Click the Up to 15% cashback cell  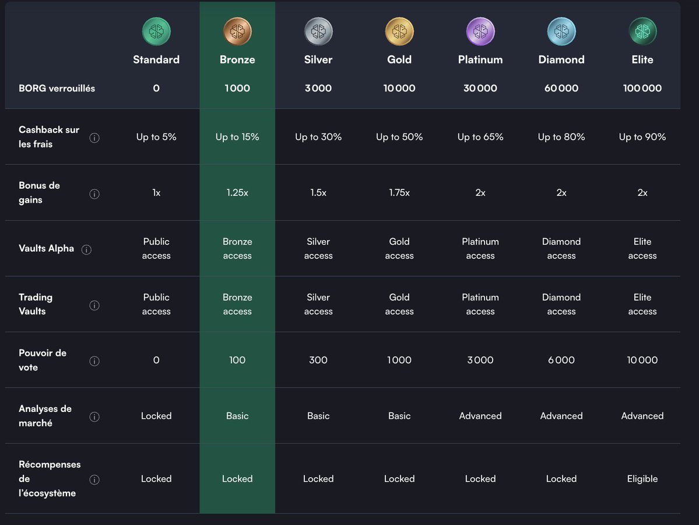[237, 137]
